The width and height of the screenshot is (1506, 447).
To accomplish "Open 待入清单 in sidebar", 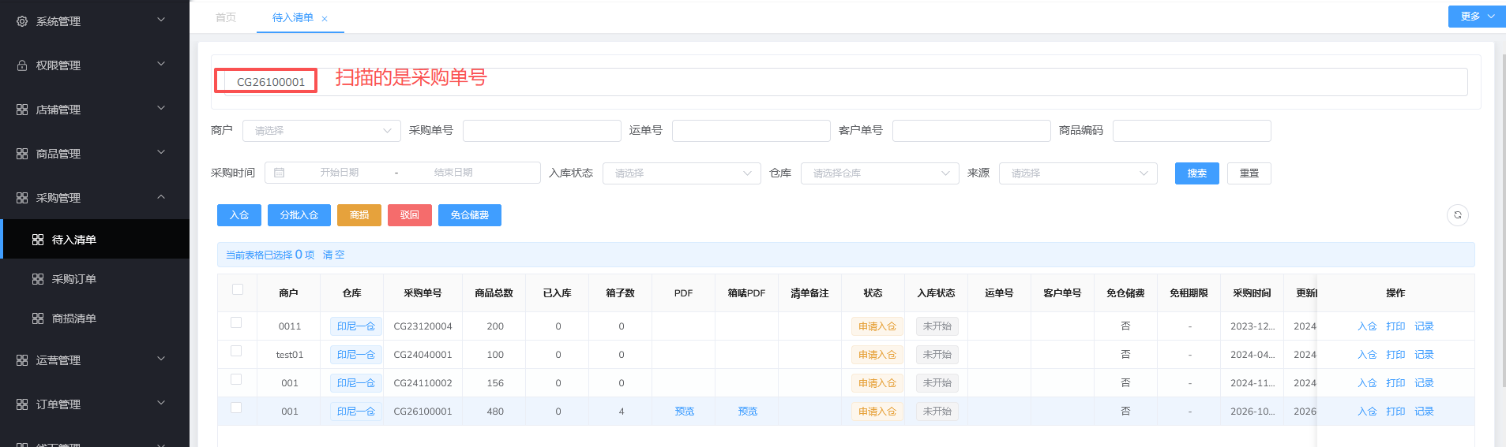I will tap(95, 240).
